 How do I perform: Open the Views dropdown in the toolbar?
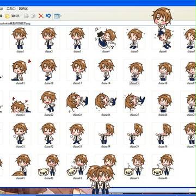[58, 16]
